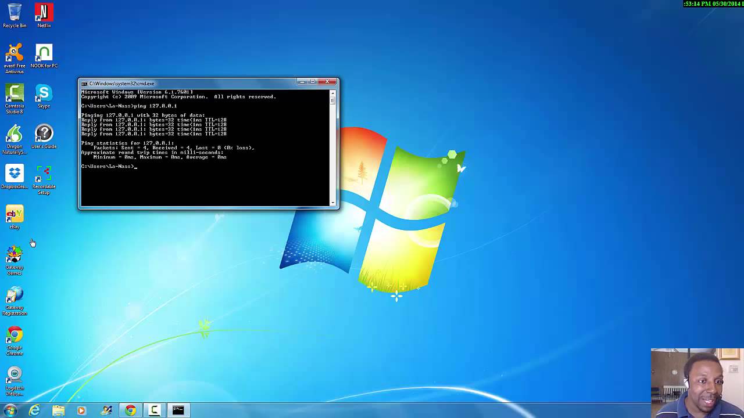This screenshot has height=418, width=744.
Task: Open the Skype desktop icon
Action: coord(44,96)
